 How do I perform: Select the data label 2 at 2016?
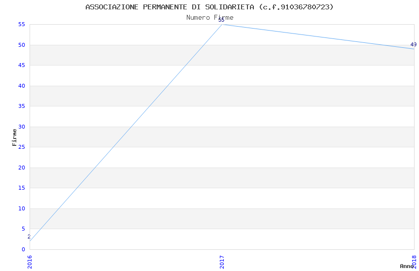click(29, 237)
